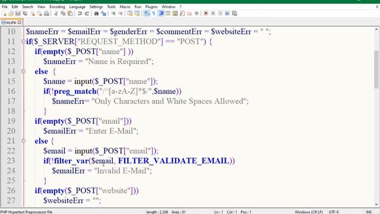Click the scrollbar up arrow
The image size is (380, 214).
[376, 30]
